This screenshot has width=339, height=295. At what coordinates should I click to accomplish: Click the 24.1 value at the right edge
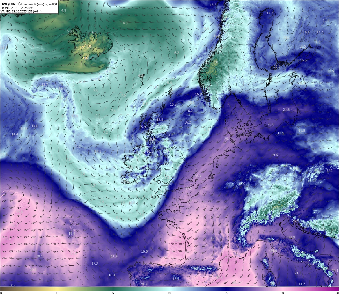click(x=335, y=271)
